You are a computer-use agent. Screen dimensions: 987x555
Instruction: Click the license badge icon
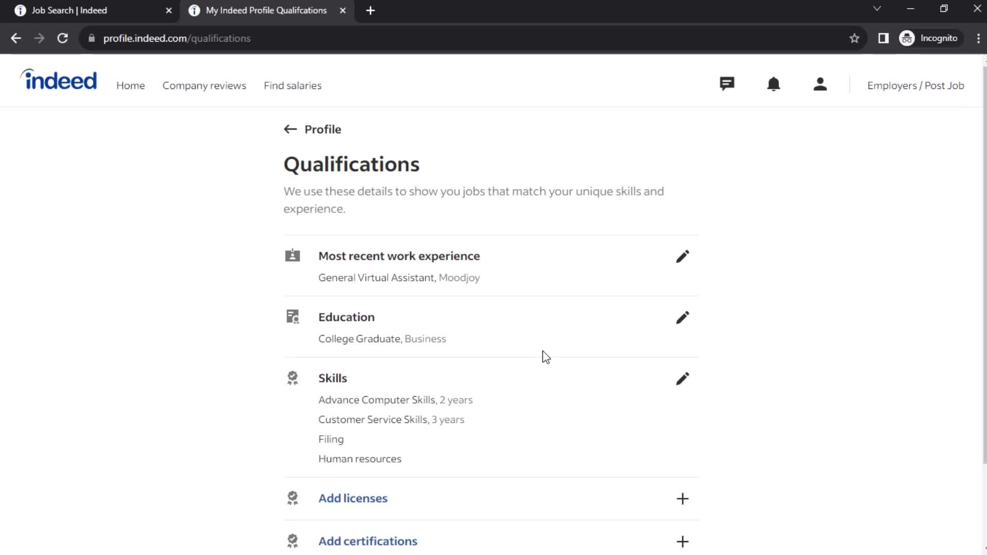(292, 498)
